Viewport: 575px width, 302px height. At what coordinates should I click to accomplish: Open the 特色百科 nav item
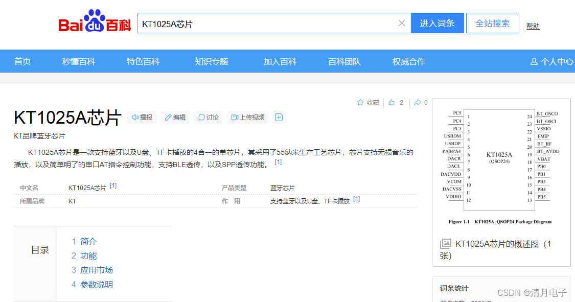pyautogui.click(x=143, y=61)
